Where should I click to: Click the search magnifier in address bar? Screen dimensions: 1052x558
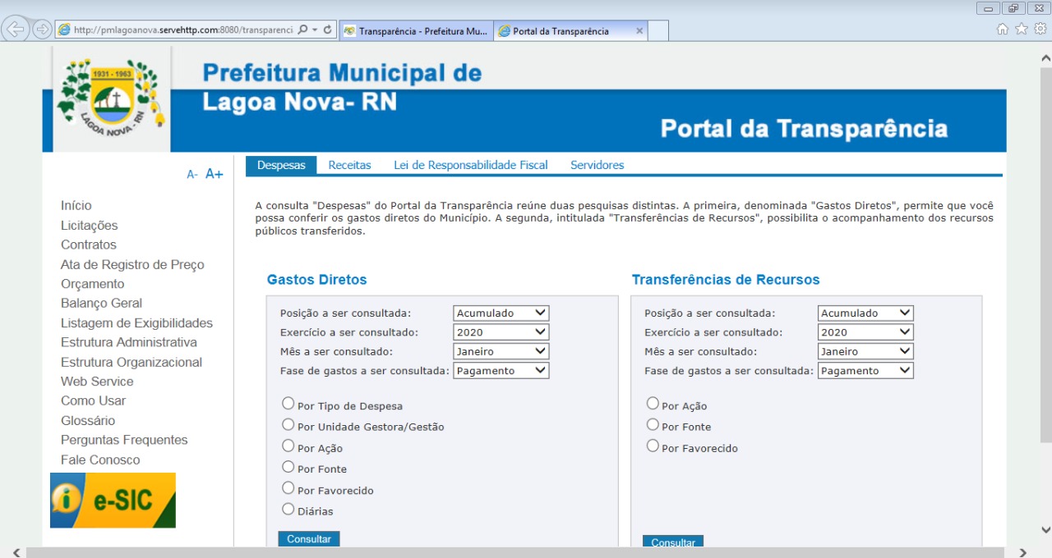click(303, 30)
